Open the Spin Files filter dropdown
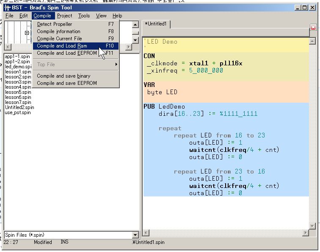This screenshot has height=252, width=320. pos(135,235)
